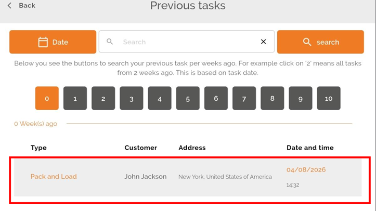376x211 pixels.
Task: Pick the week 9 filter
Action: tap(300, 98)
